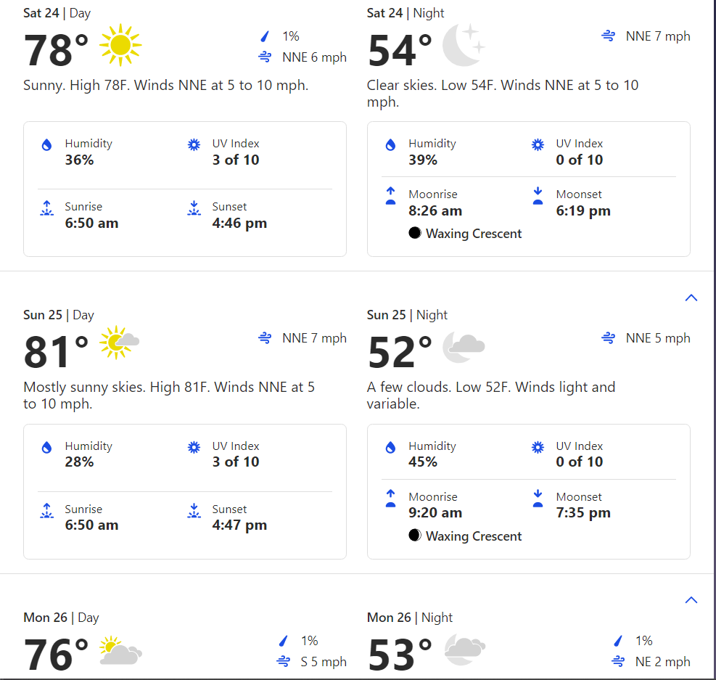Click the moonset icon beside 7:35 pm
The width and height of the screenshot is (716, 680).
tap(538, 499)
